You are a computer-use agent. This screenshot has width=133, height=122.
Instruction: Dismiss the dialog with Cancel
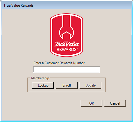[115, 103]
